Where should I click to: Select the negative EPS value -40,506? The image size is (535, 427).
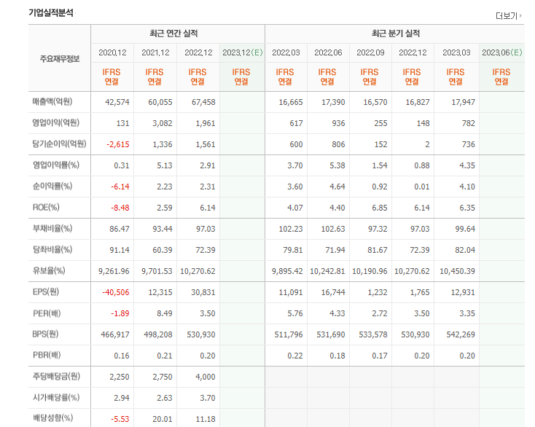[x=116, y=293]
